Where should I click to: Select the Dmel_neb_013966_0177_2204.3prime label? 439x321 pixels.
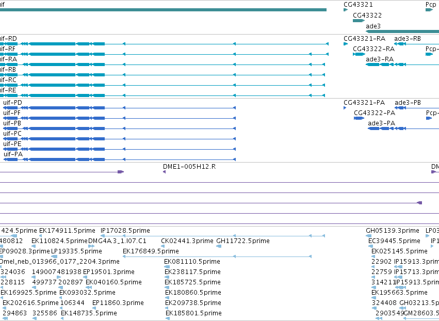[x=59, y=262]
